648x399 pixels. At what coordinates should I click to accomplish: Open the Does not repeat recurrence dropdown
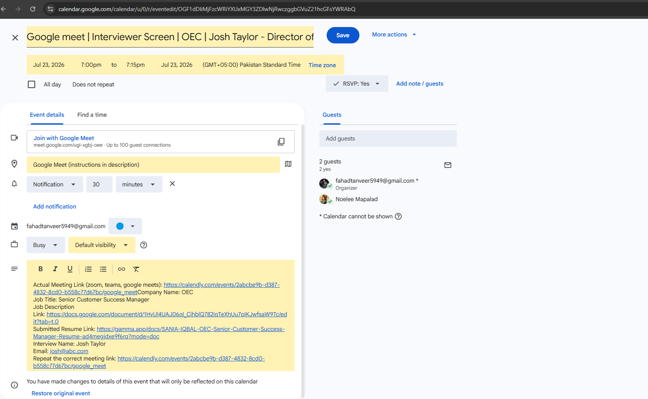[93, 84]
